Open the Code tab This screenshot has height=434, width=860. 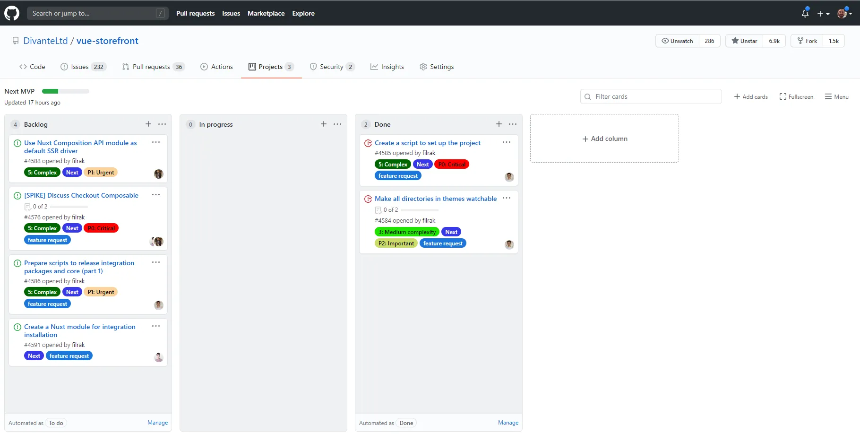[x=32, y=67]
